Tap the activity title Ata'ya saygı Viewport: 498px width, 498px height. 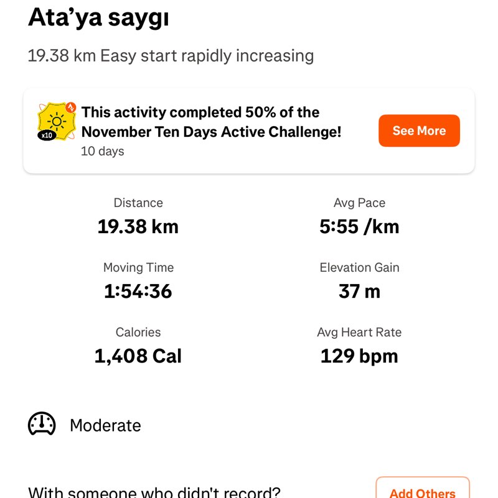pyautogui.click(x=98, y=17)
